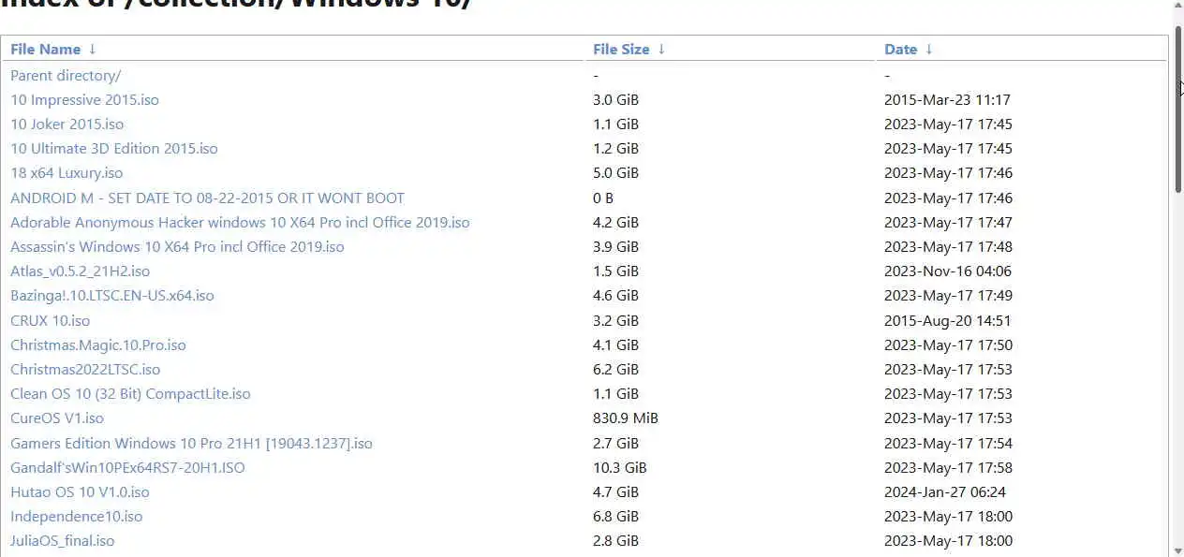This screenshot has width=1184, height=557.
Task: Download Atlas_v0.5.2_21H2.iso
Action: pos(80,271)
